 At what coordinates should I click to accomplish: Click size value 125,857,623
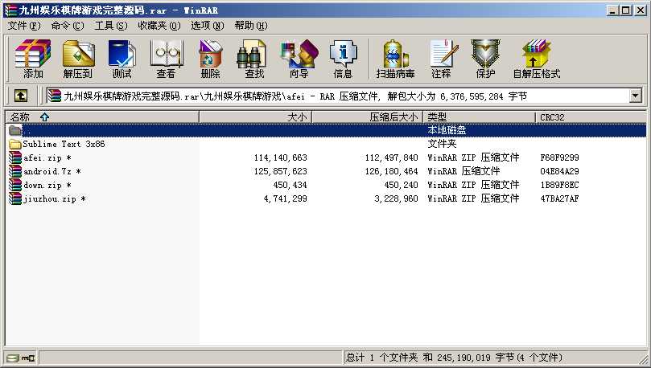[x=281, y=172]
